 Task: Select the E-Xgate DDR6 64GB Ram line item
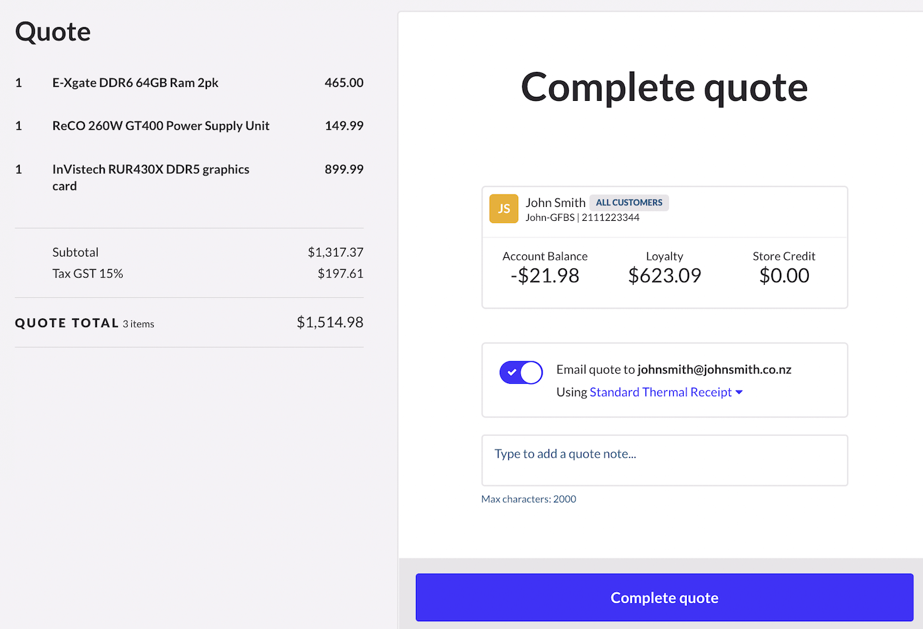point(136,82)
